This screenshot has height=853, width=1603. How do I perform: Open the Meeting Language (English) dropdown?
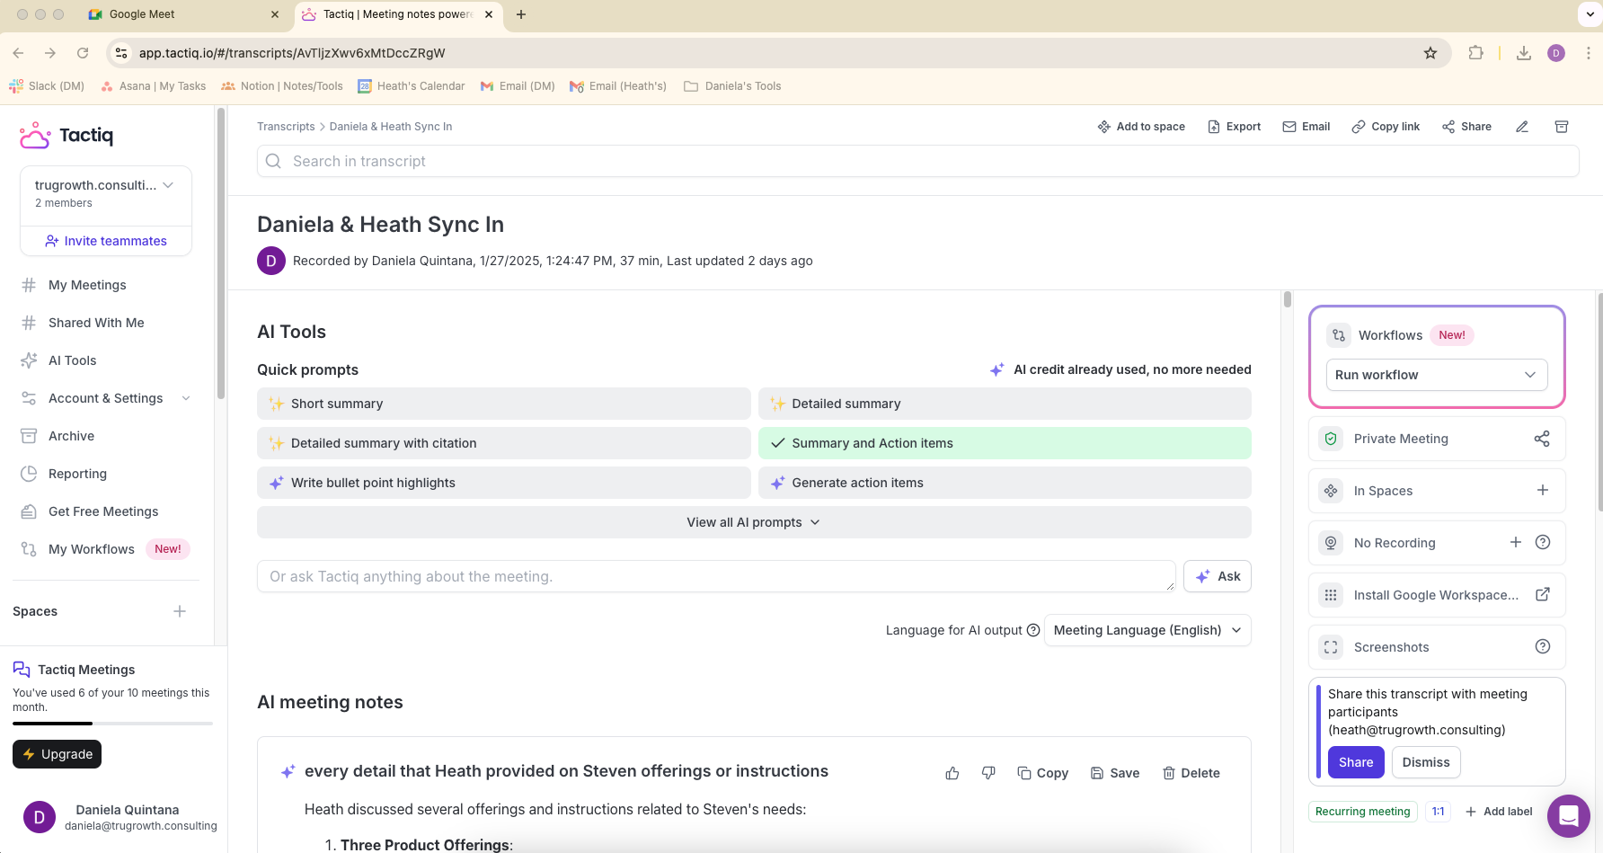[1147, 630]
